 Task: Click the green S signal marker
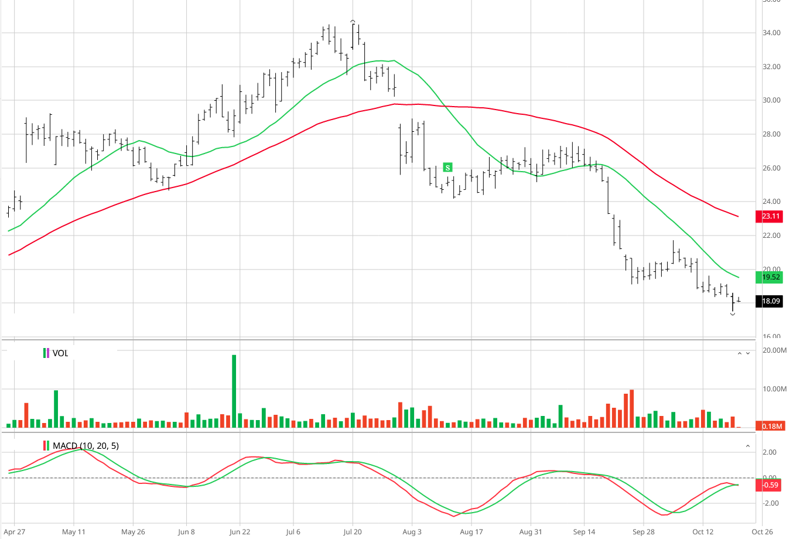448,168
